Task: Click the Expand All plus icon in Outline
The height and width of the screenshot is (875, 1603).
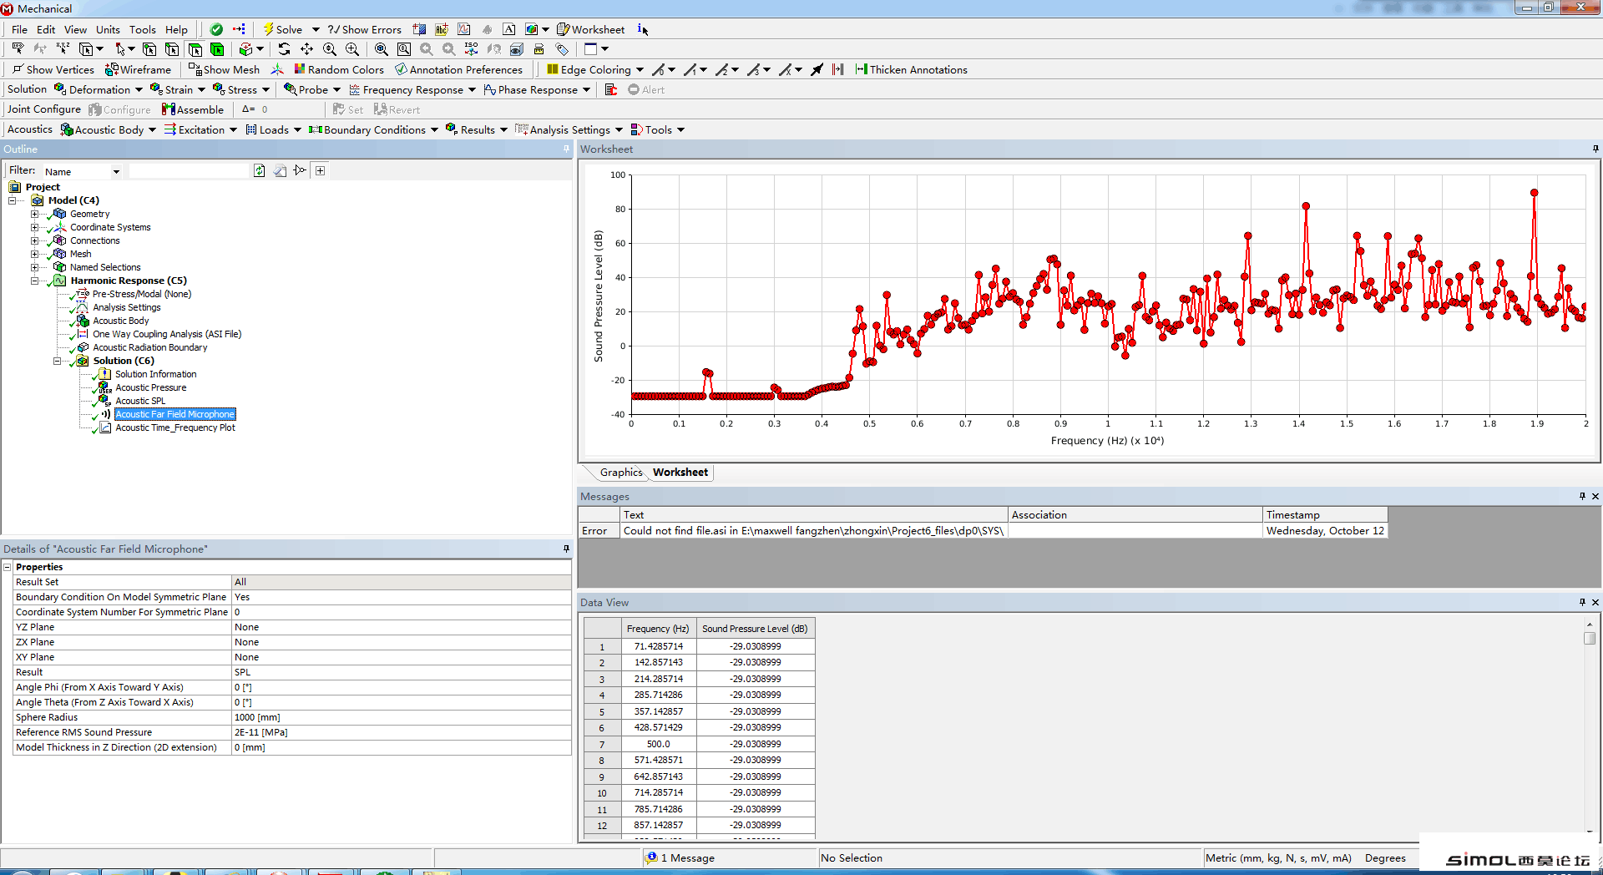Action: coord(320,170)
